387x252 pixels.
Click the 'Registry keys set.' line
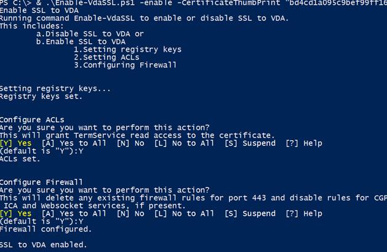click(41, 96)
